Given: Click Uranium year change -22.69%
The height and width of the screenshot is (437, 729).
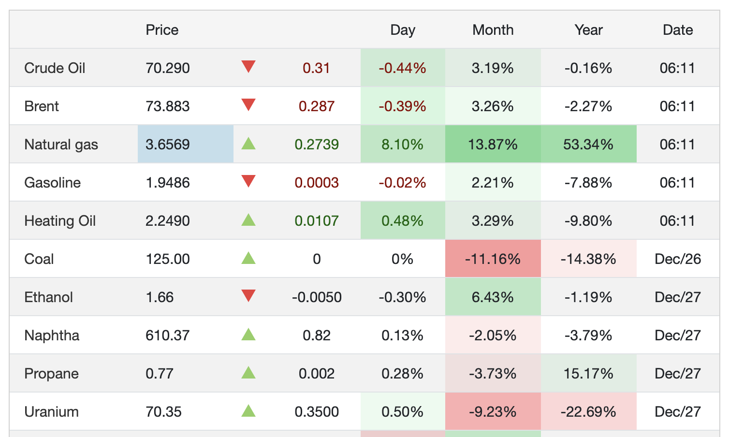Looking at the screenshot, I should click(588, 412).
